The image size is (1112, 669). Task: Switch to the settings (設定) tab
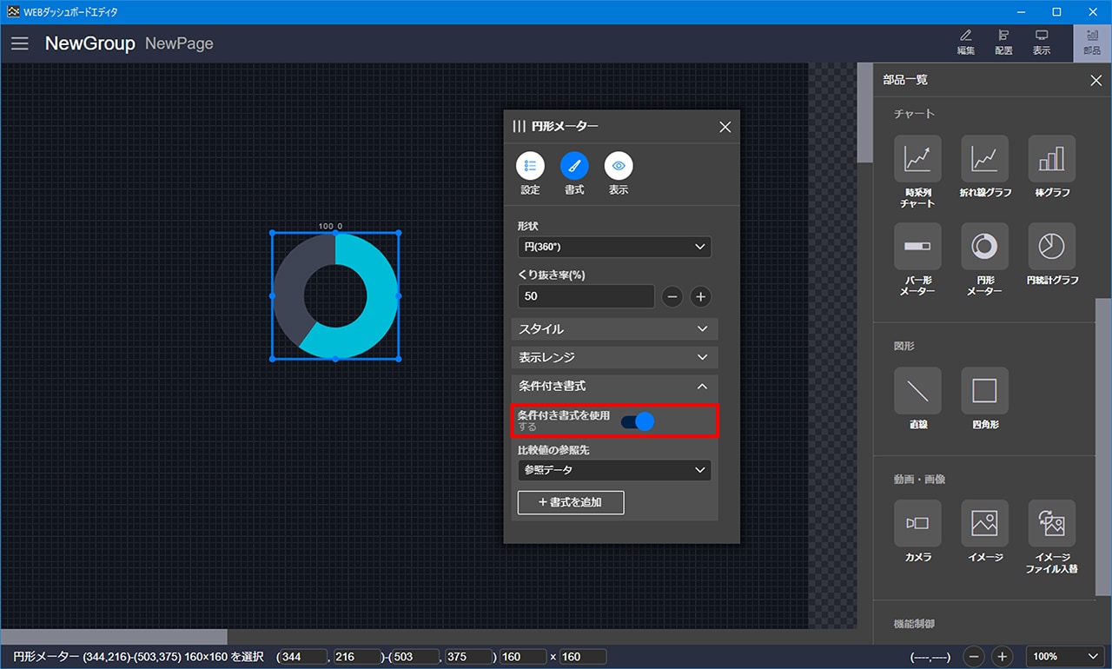[x=530, y=166]
